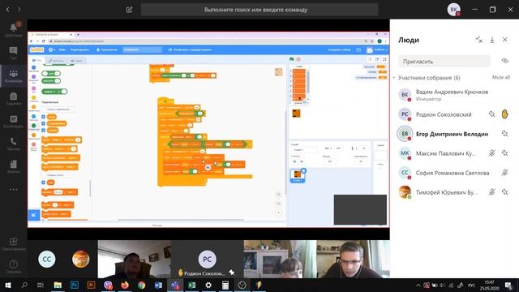This screenshot has height=292, width=519.
Task: Click Teams search command box
Action: point(259,10)
